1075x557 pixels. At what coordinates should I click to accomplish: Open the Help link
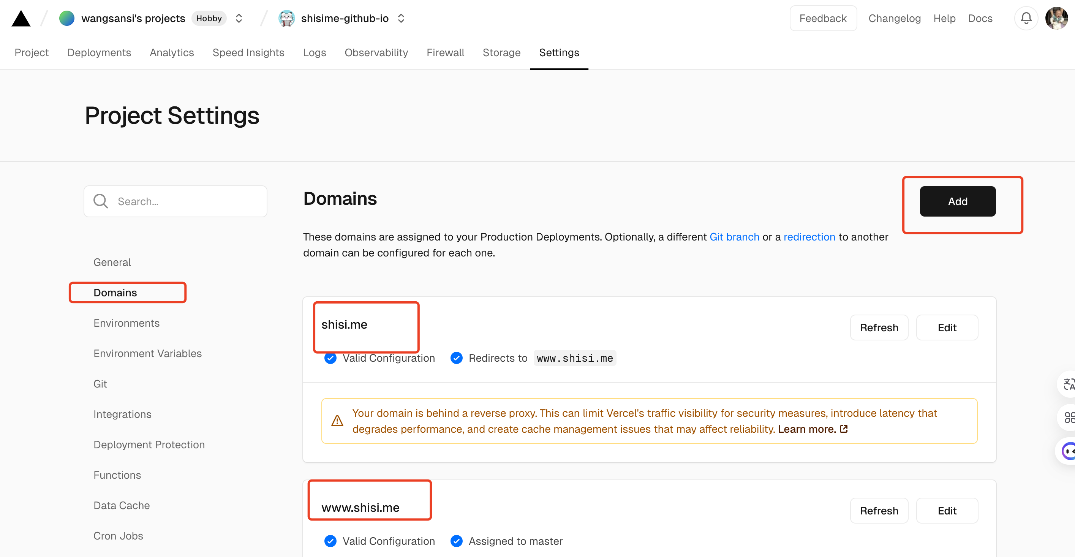point(944,18)
